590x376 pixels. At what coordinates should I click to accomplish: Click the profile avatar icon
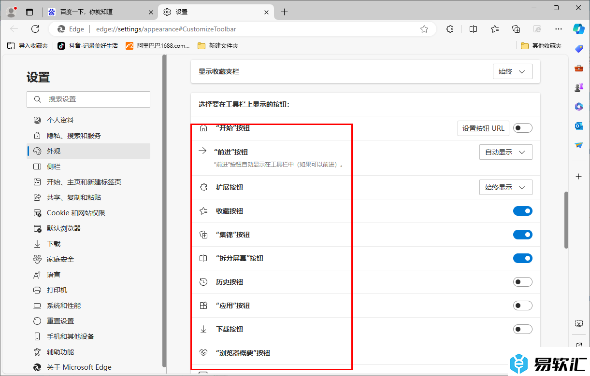coord(12,12)
